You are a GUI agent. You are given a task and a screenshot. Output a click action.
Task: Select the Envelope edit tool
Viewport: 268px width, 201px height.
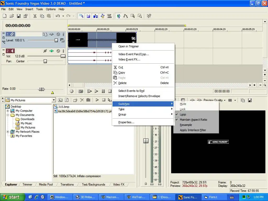pyautogui.click(x=126, y=16)
